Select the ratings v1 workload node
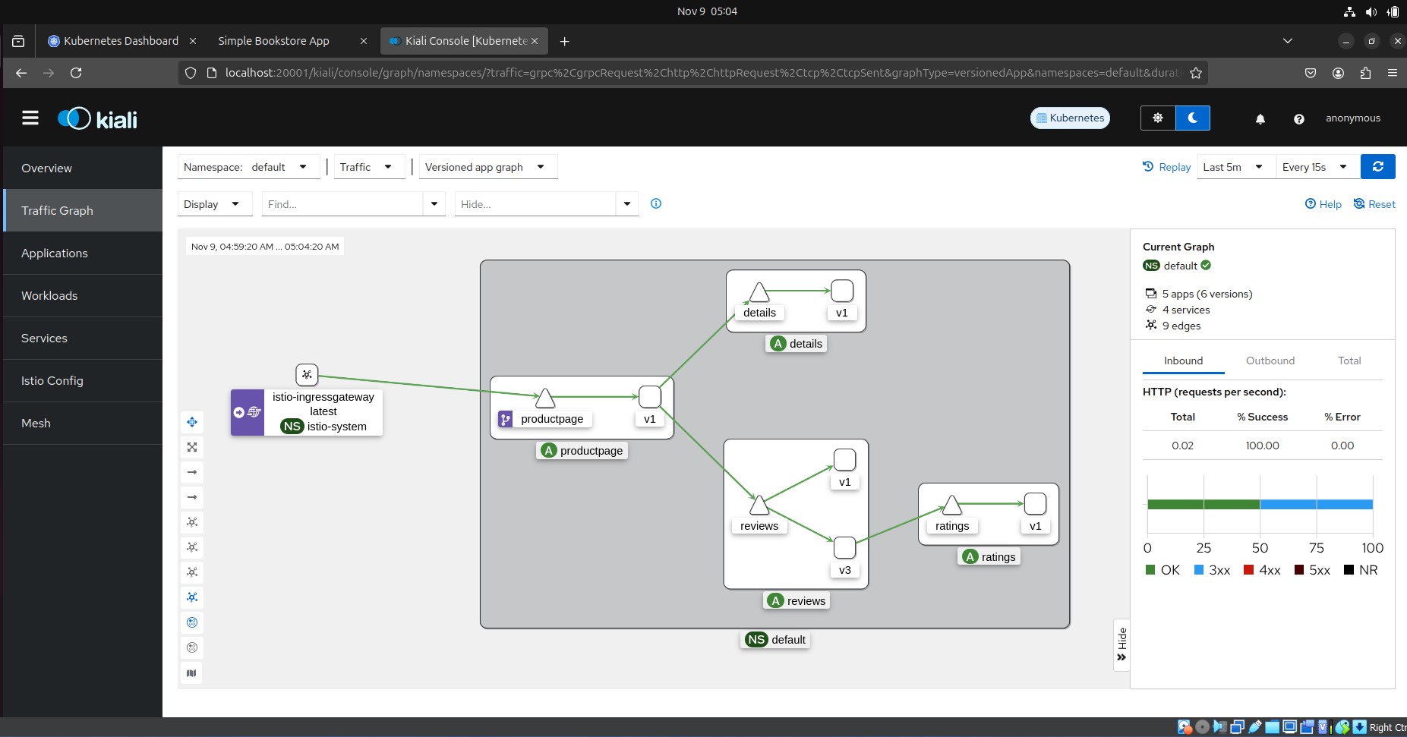The height and width of the screenshot is (737, 1407). point(1036,504)
